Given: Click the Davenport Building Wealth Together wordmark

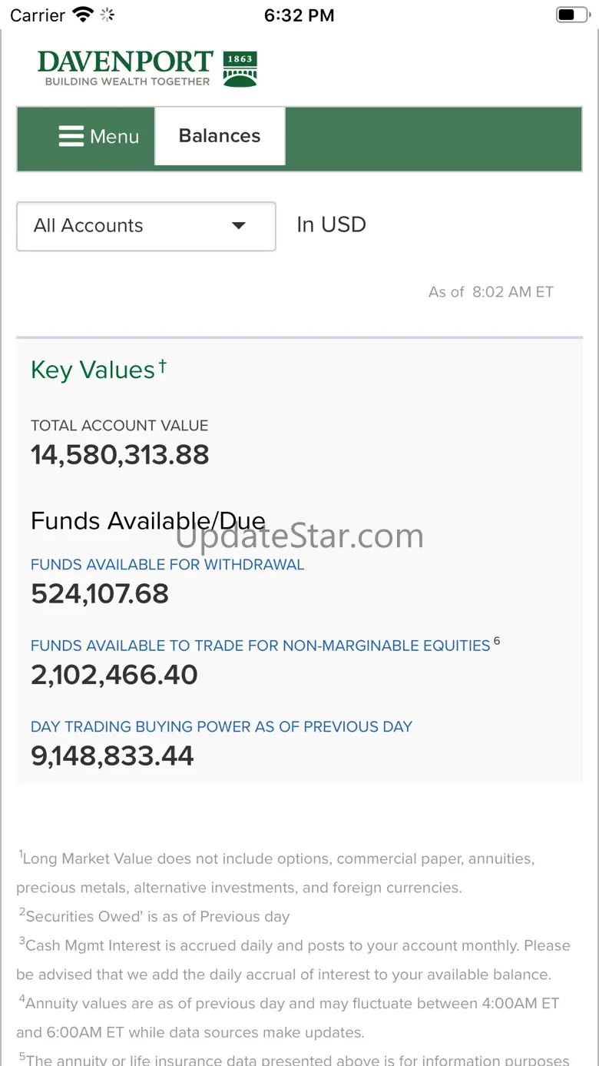Looking at the screenshot, I should [126, 68].
